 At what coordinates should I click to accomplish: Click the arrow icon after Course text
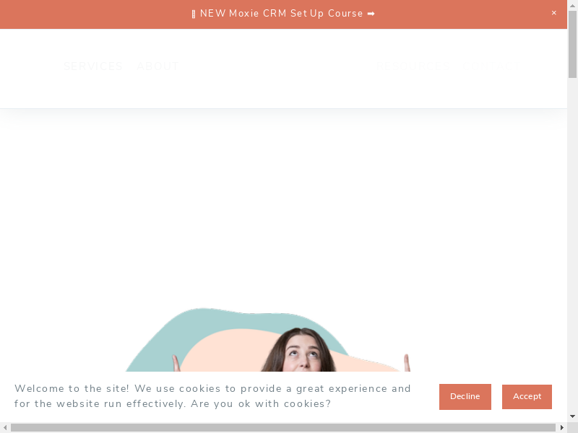pyautogui.click(x=371, y=14)
